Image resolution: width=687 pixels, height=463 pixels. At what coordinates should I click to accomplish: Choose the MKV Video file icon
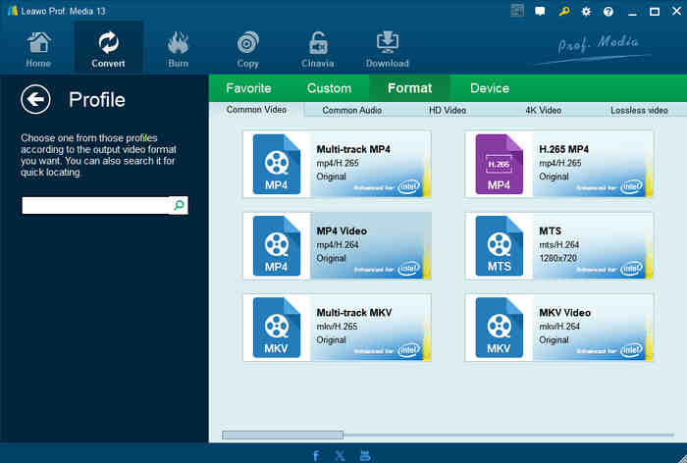(x=499, y=328)
